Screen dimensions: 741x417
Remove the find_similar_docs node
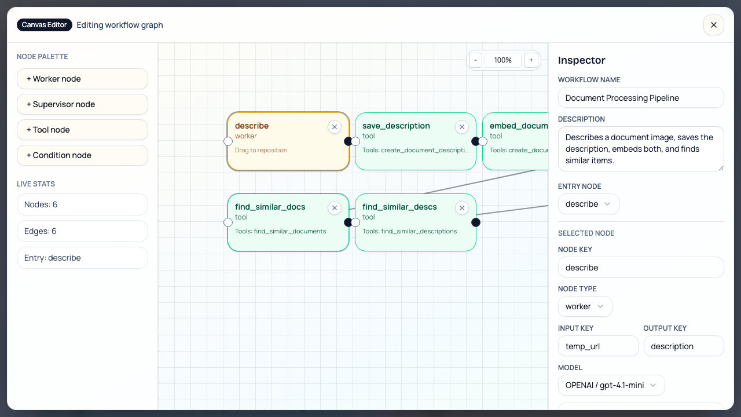(335, 208)
